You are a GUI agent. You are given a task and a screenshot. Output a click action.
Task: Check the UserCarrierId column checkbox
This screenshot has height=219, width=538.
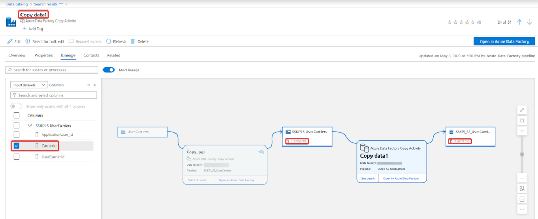pyautogui.click(x=17, y=157)
